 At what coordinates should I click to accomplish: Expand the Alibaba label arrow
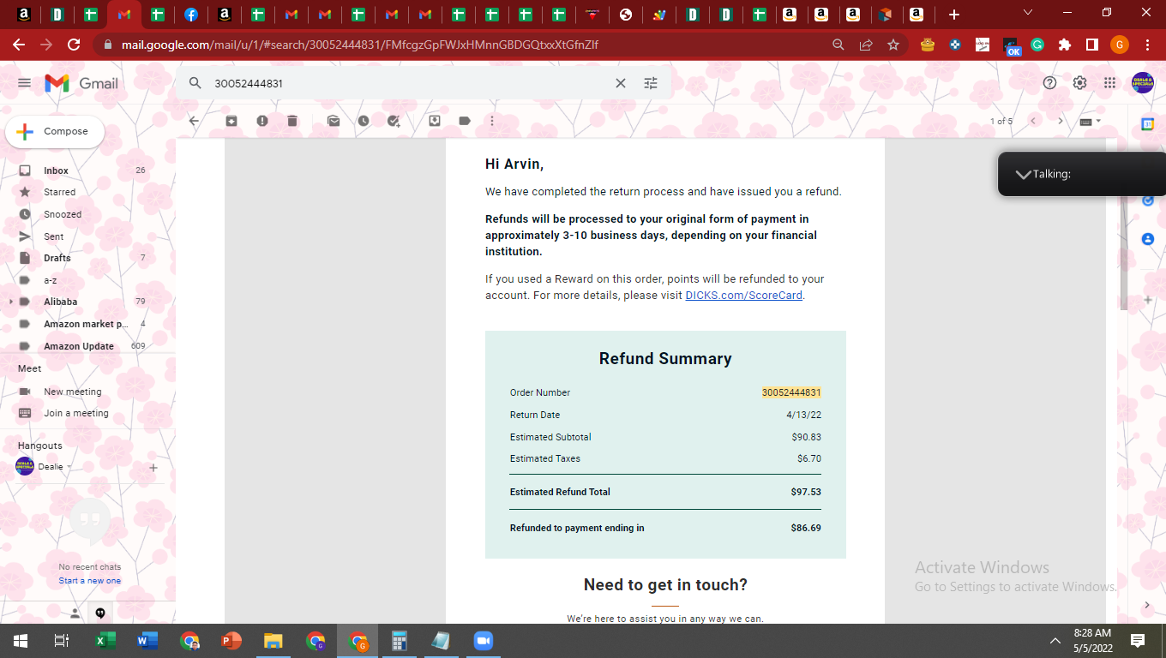point(10,302)
